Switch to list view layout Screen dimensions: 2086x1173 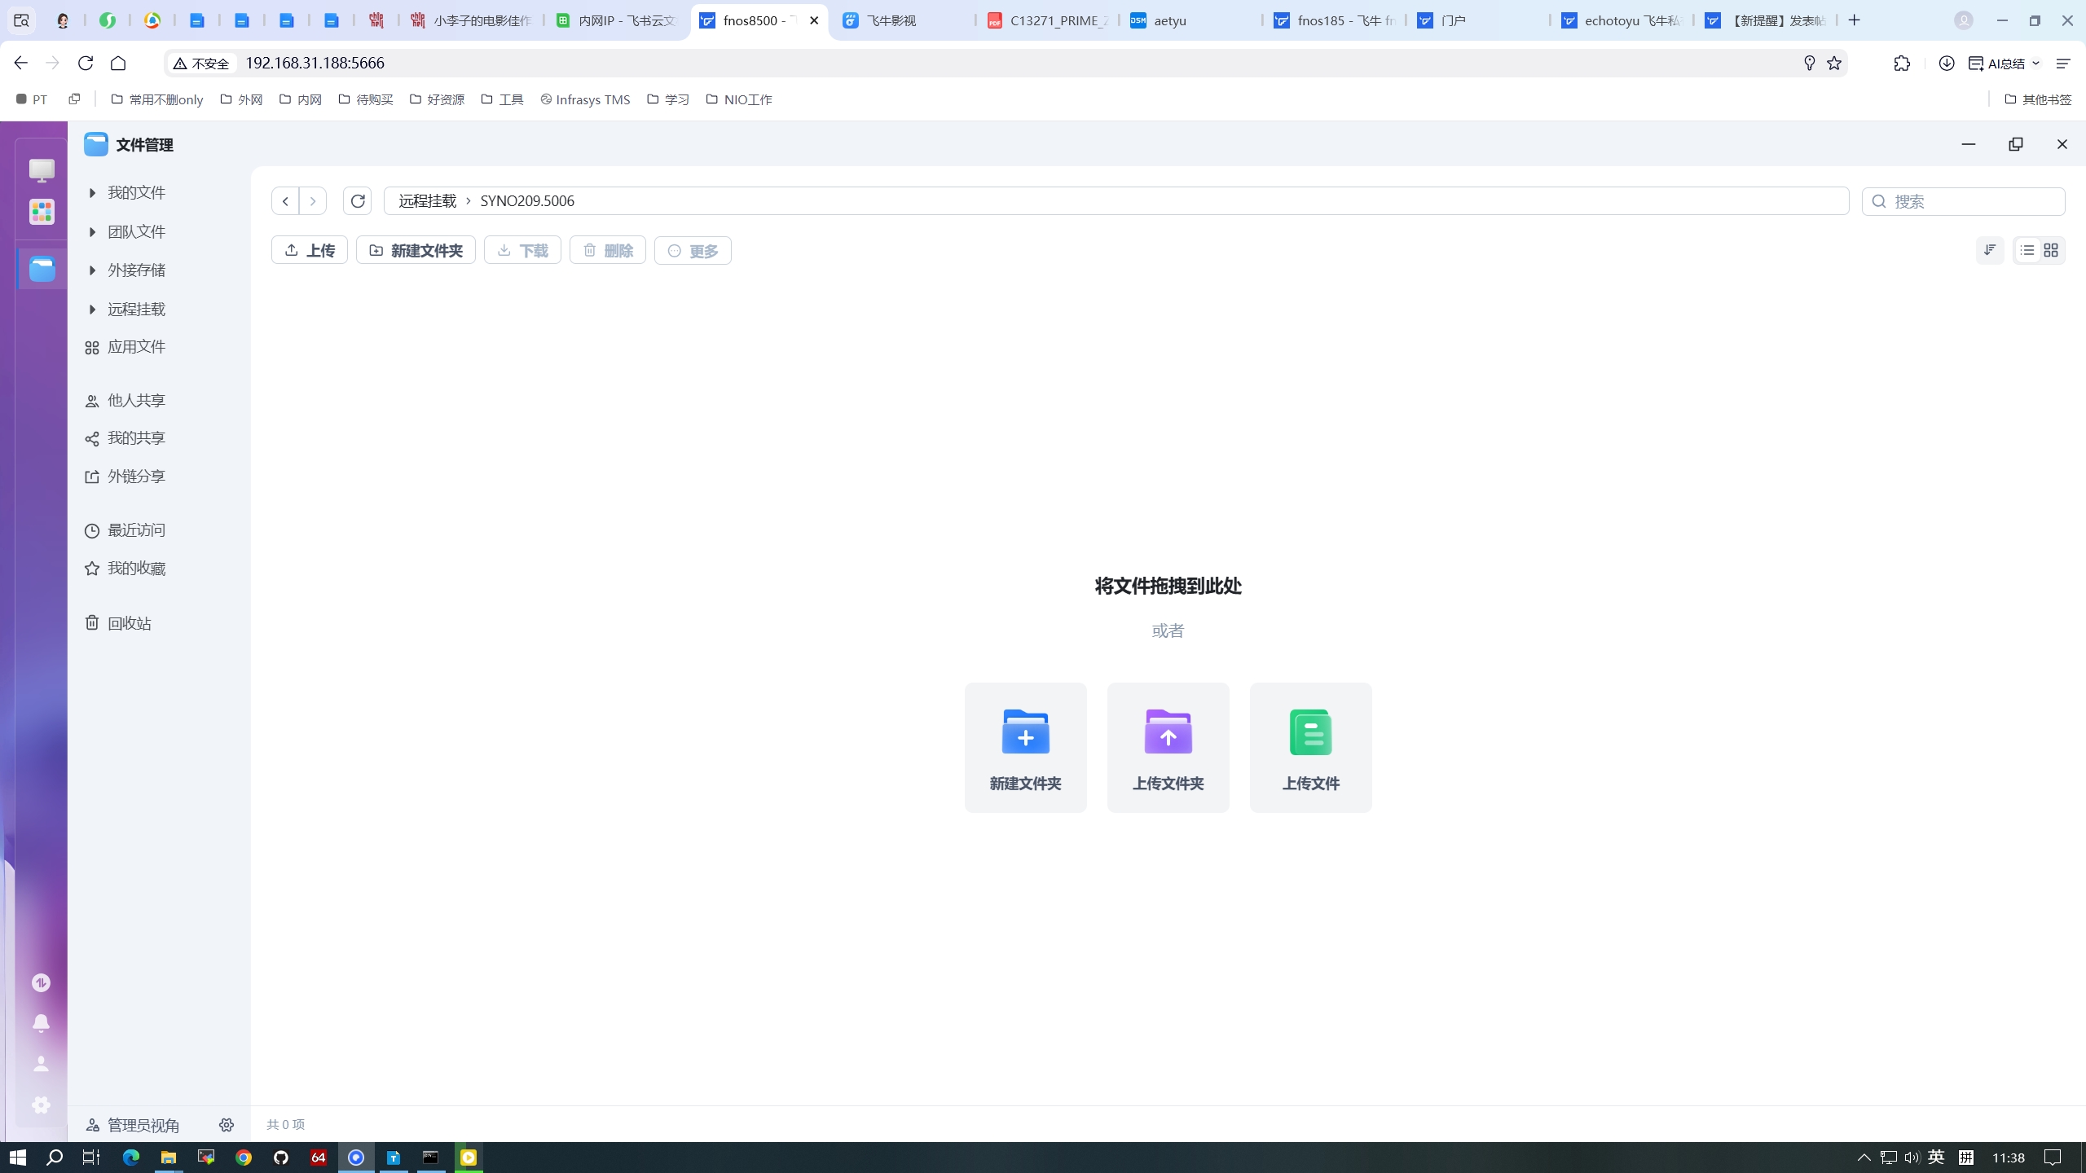(2027, 250)
